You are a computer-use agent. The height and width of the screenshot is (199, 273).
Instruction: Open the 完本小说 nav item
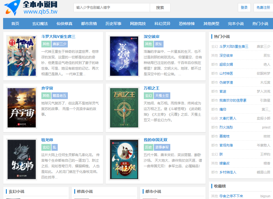(x=236, y=24)
